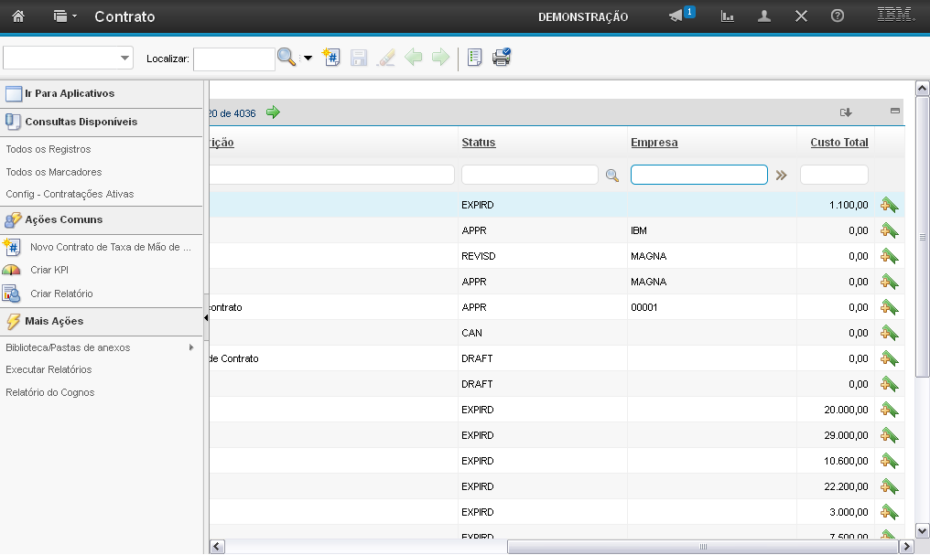The image size is (930, 555).
Task: Collapse the table using minimize icon
Action: pos(895,111)
